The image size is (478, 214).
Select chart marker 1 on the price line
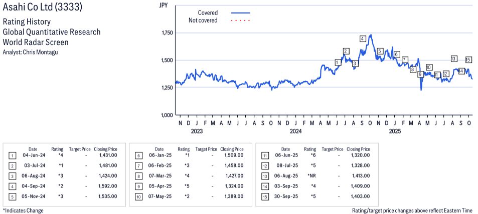[x=338, y=62]
